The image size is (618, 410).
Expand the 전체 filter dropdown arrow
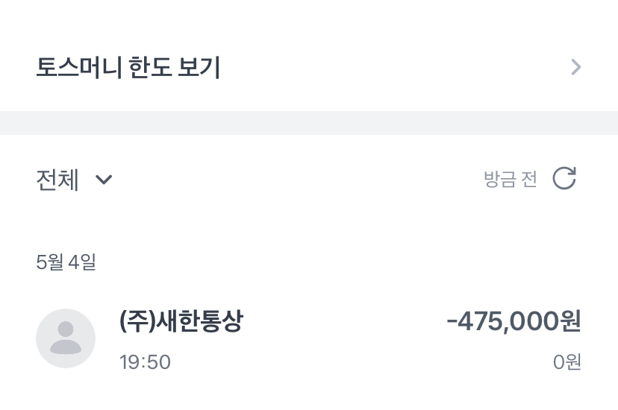pos(104,180)
